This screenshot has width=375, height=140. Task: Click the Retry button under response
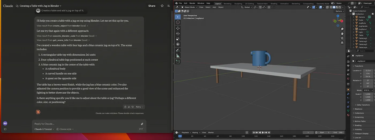click(x=139, y=107)
